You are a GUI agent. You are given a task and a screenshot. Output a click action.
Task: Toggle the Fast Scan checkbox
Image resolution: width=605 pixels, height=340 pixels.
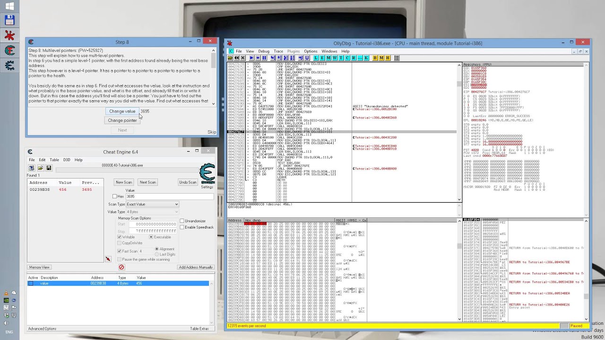pyautogui.click(x=120, y=251)
